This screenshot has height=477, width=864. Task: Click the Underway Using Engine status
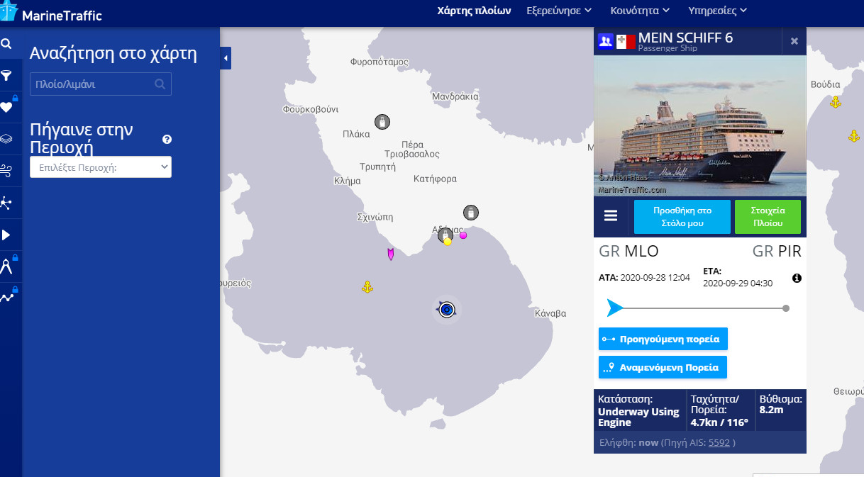pos(638,417)
